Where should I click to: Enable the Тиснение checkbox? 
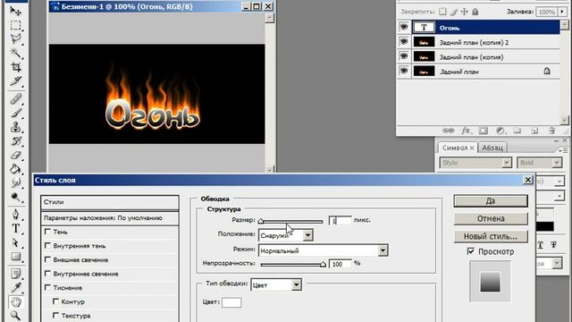point(47,287)
